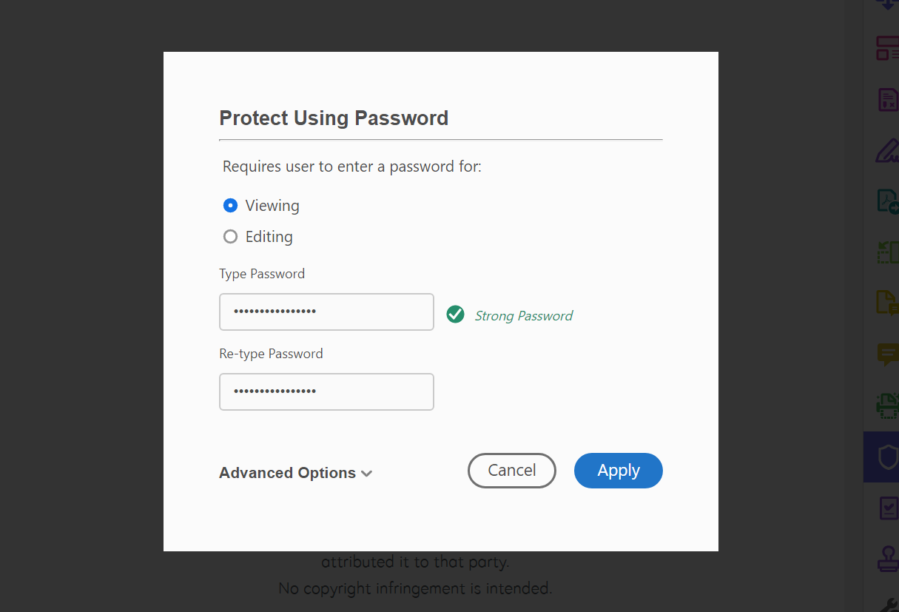Screen dimensions: 899x612
Task: Click the magenta document tool icon
Action: click(x=887, y=99)
